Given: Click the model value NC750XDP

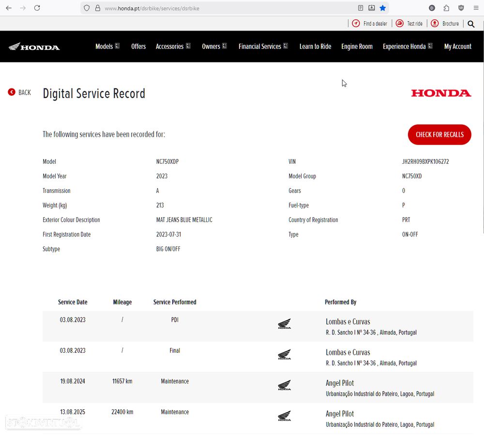Looking at the screenshot, I should [167, 161].
